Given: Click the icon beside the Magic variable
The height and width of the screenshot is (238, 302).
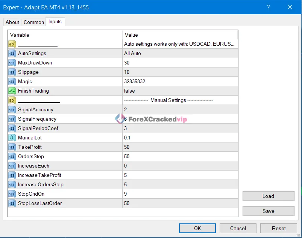Looking at the screenshot, I should [x=12, y=81].
